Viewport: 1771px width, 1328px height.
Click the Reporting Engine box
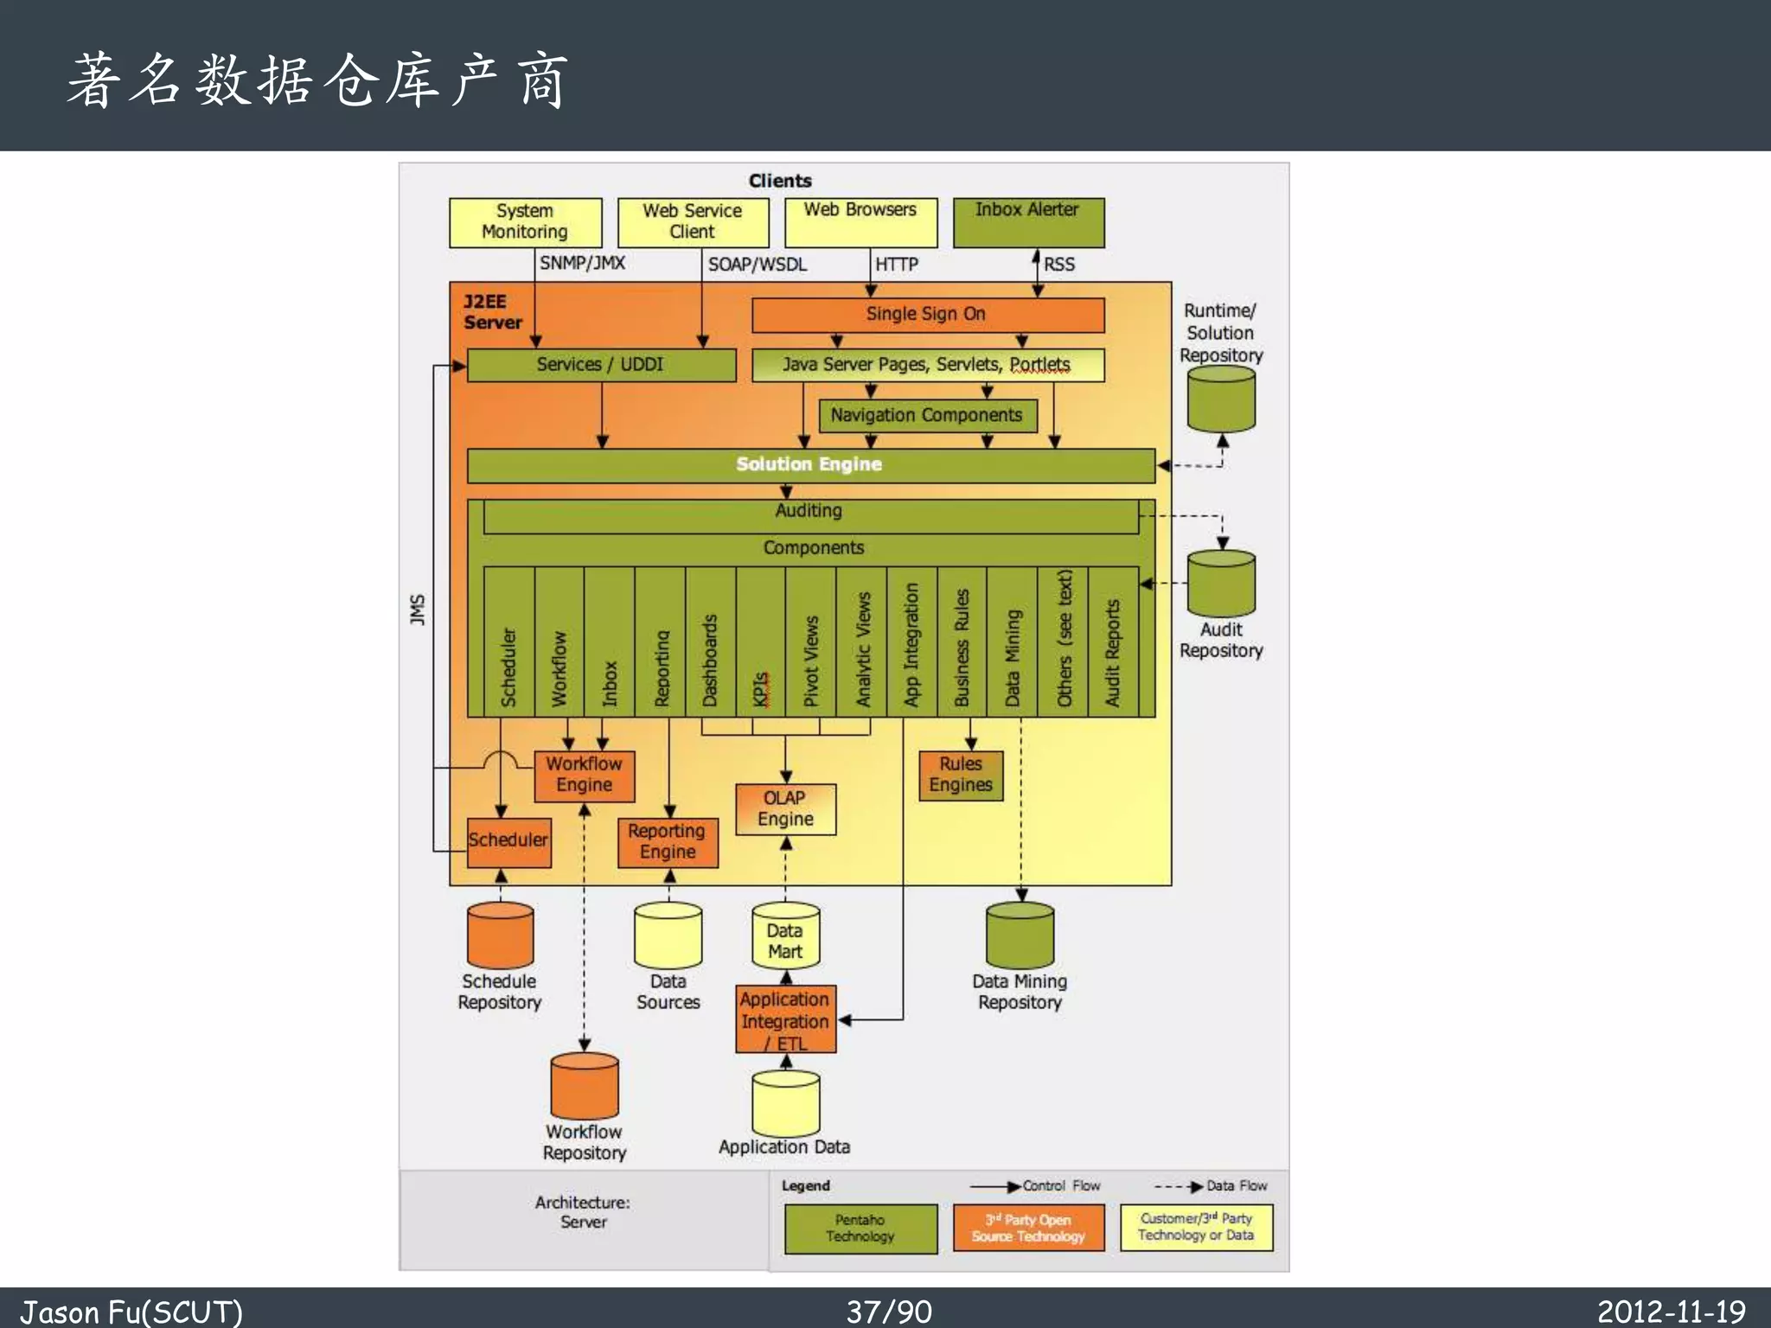point(668,842)
